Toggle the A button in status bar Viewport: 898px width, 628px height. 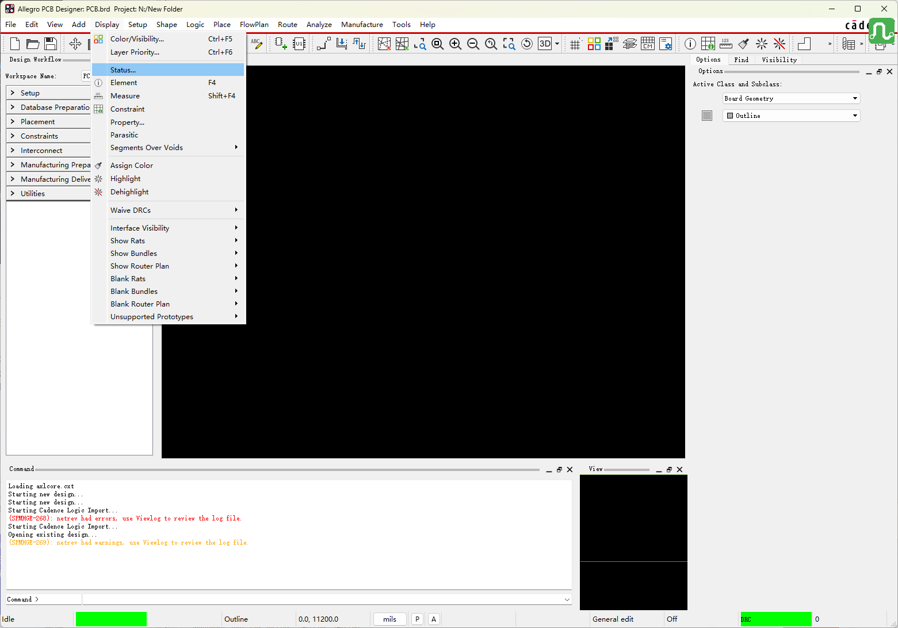(x=434, y=619)
